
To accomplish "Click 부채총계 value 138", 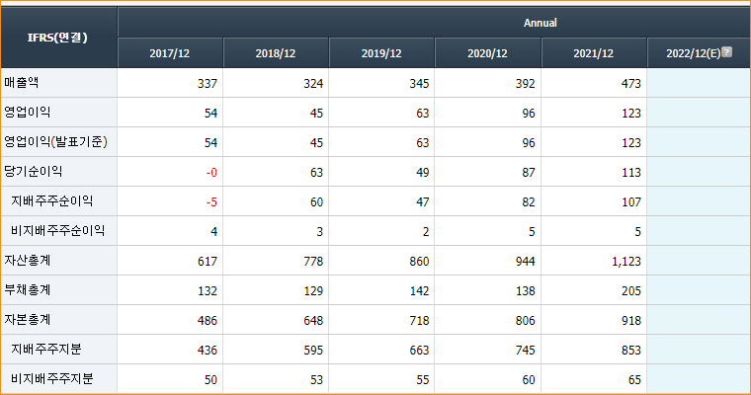I will click(x=525, y=291).
